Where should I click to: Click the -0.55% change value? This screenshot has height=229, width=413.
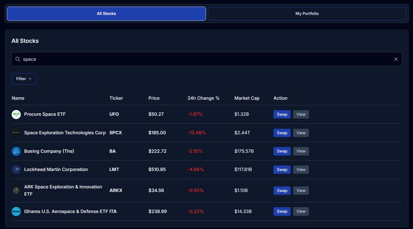tap(195, 191)
